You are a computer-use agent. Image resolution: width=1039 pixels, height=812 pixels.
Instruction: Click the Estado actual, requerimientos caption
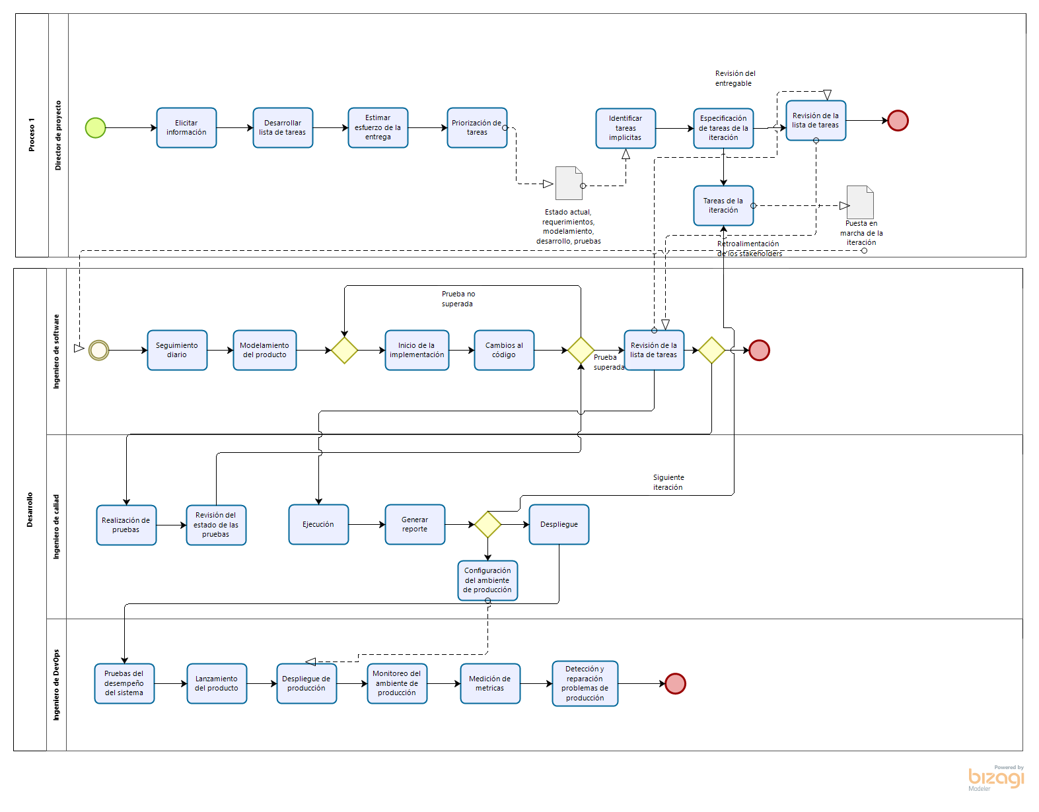click(x=569, y=226)
